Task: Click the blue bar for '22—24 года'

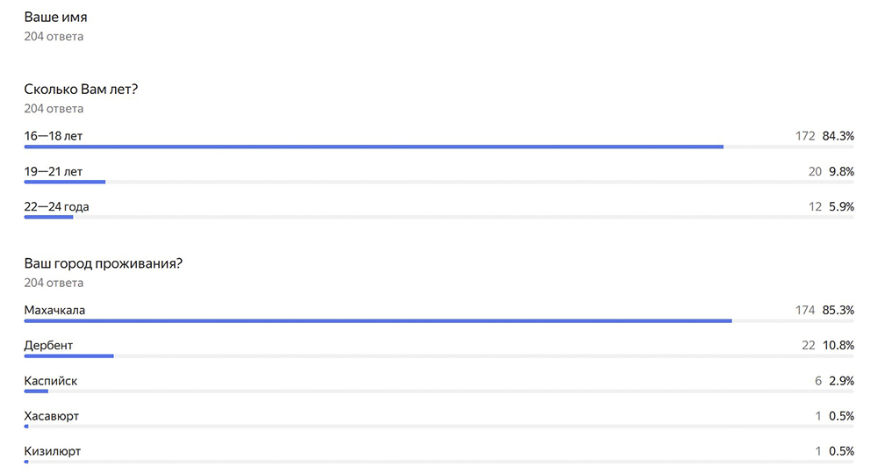Action: (48, 217)
